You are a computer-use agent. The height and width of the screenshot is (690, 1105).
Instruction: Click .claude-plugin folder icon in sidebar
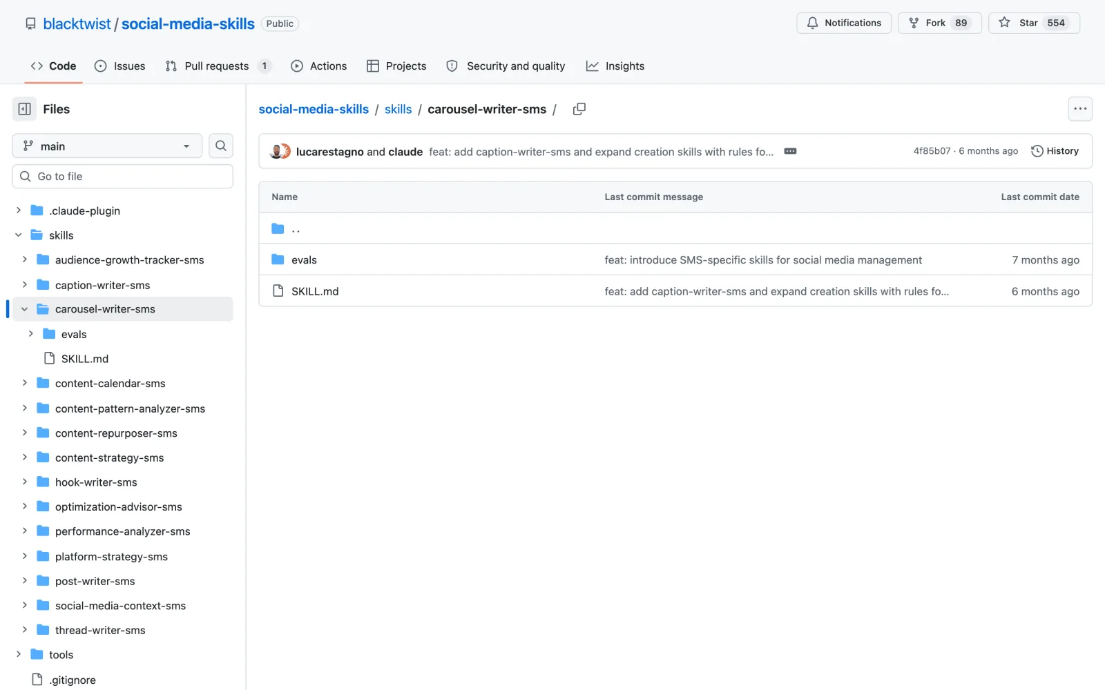37,210
